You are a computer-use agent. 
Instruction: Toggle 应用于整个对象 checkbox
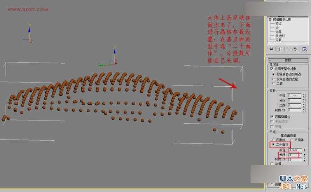272,69
